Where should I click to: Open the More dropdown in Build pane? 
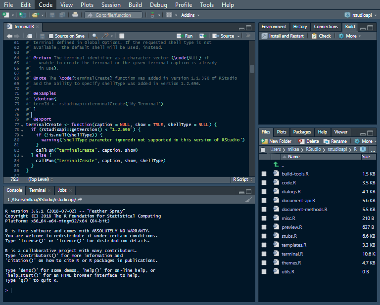350,36
